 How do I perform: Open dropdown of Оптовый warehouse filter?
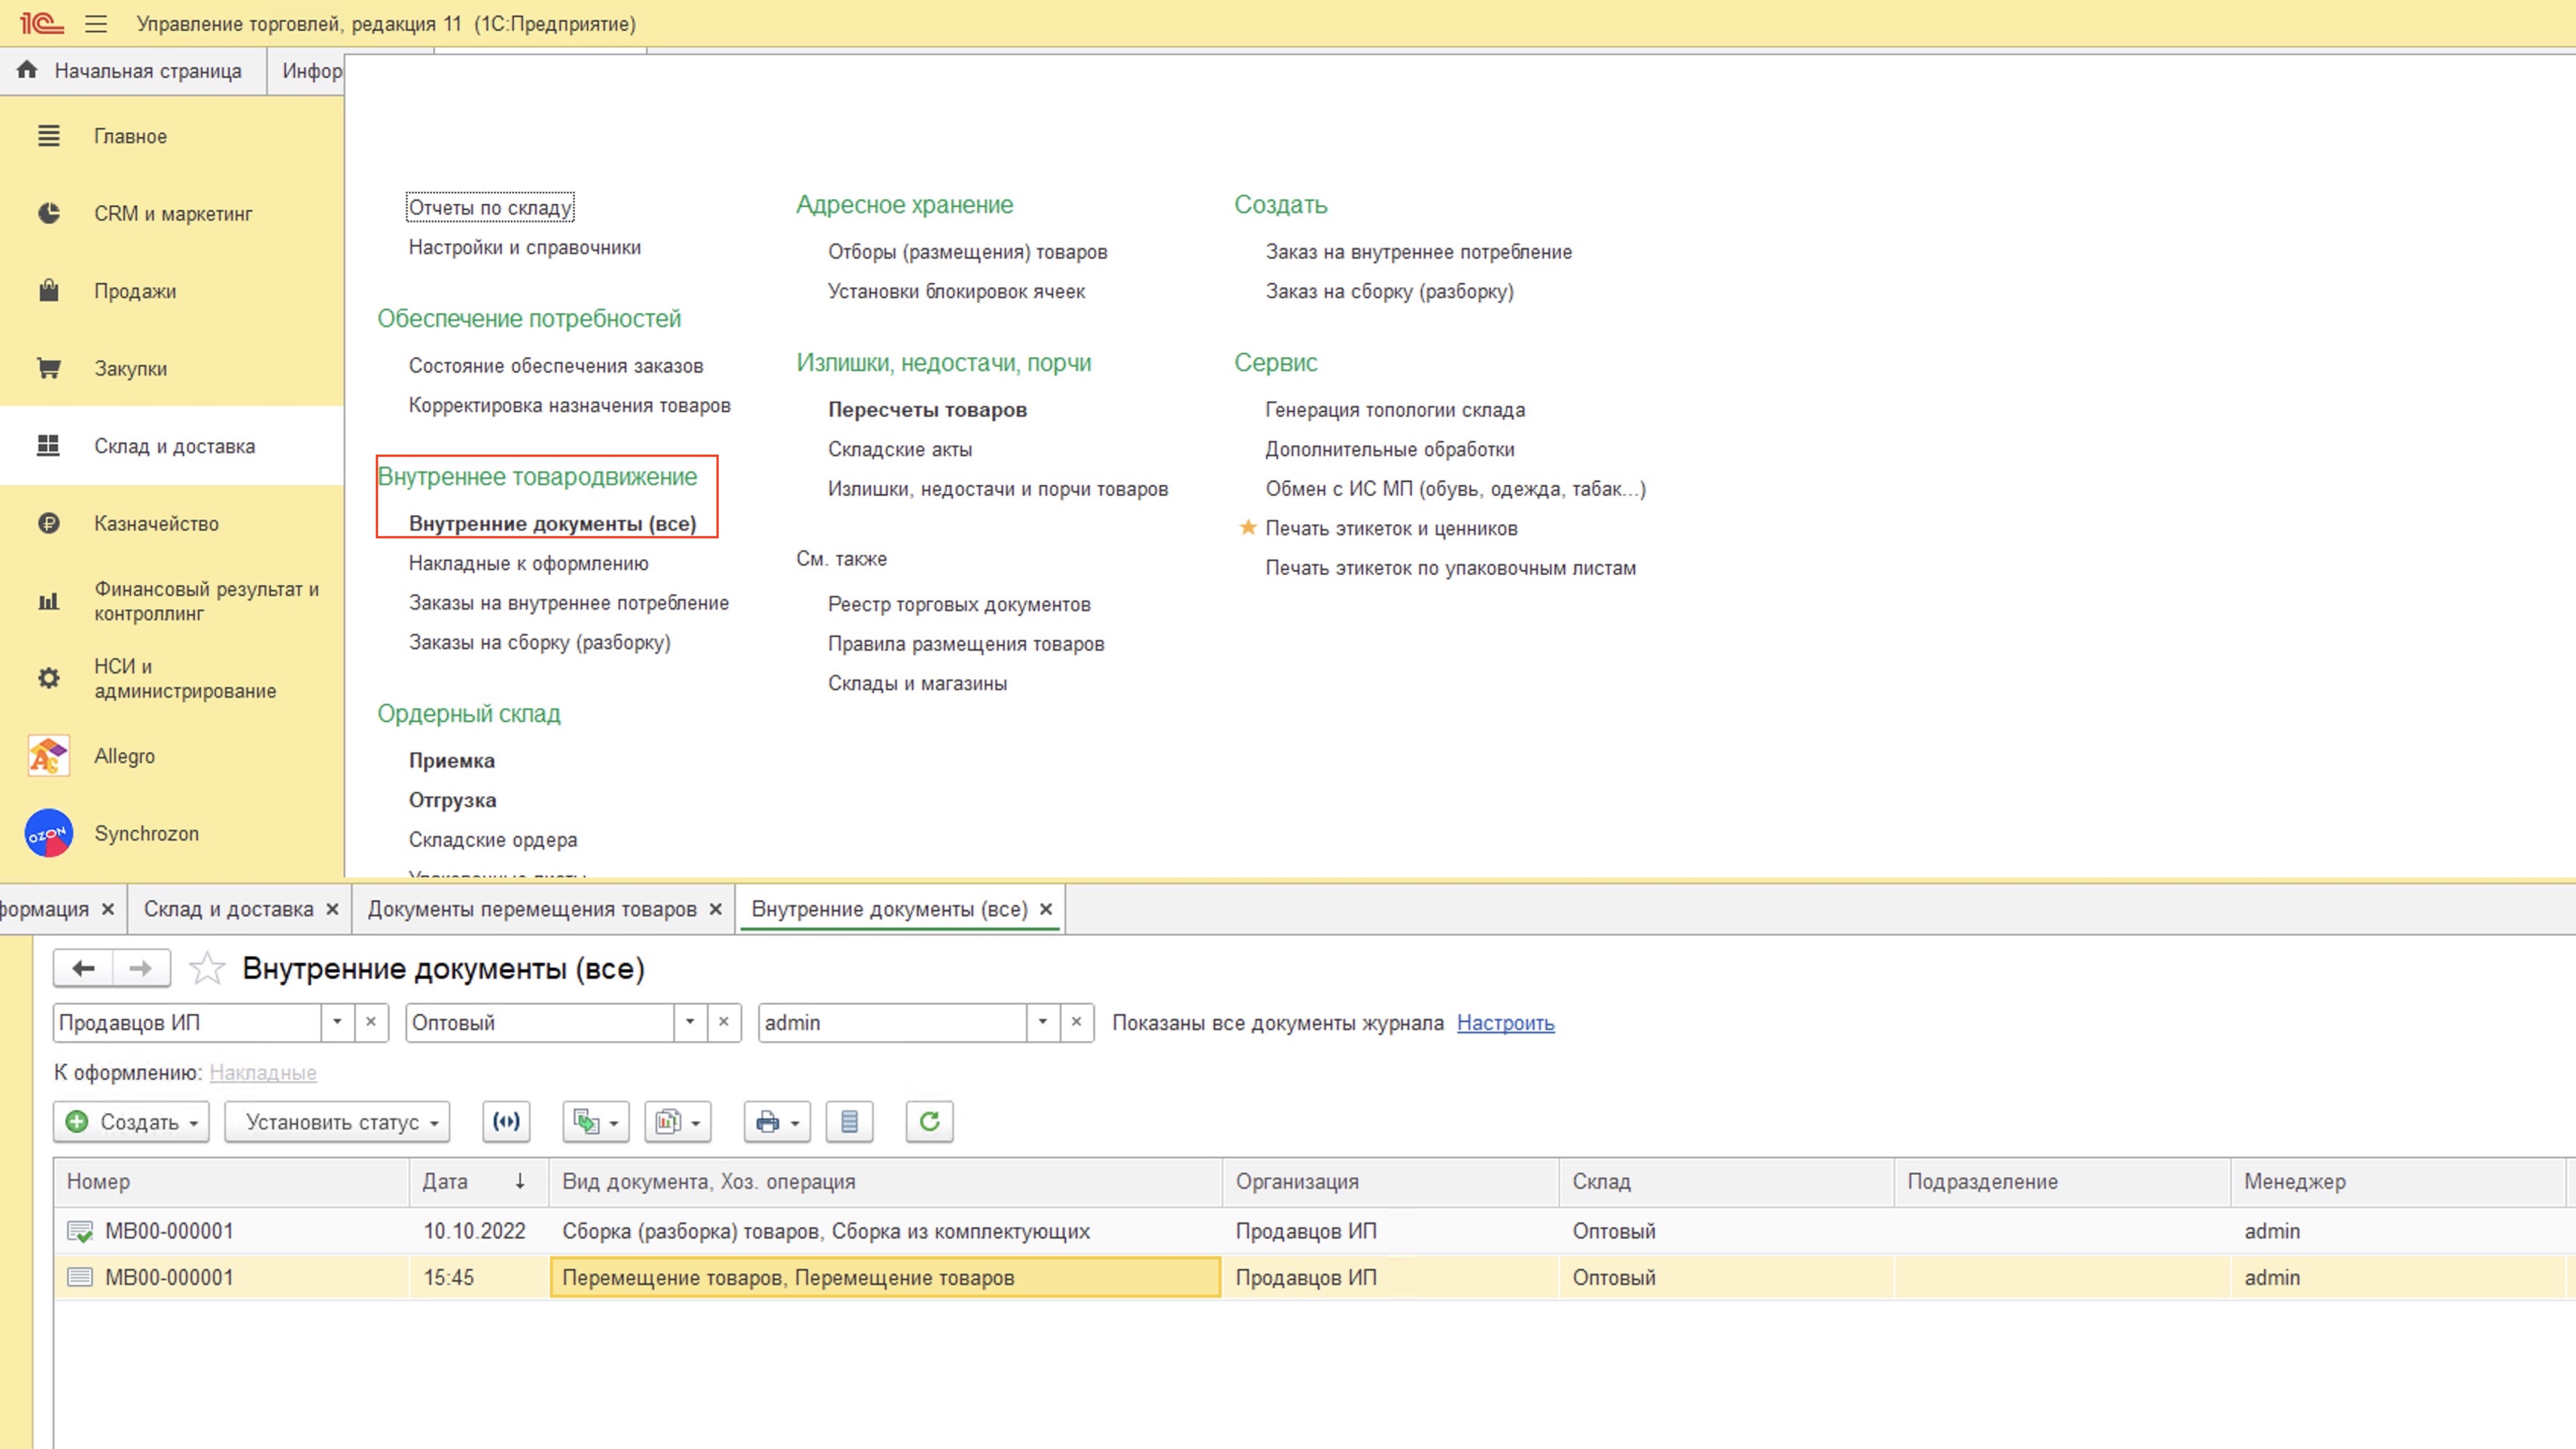click(690, 1022)
